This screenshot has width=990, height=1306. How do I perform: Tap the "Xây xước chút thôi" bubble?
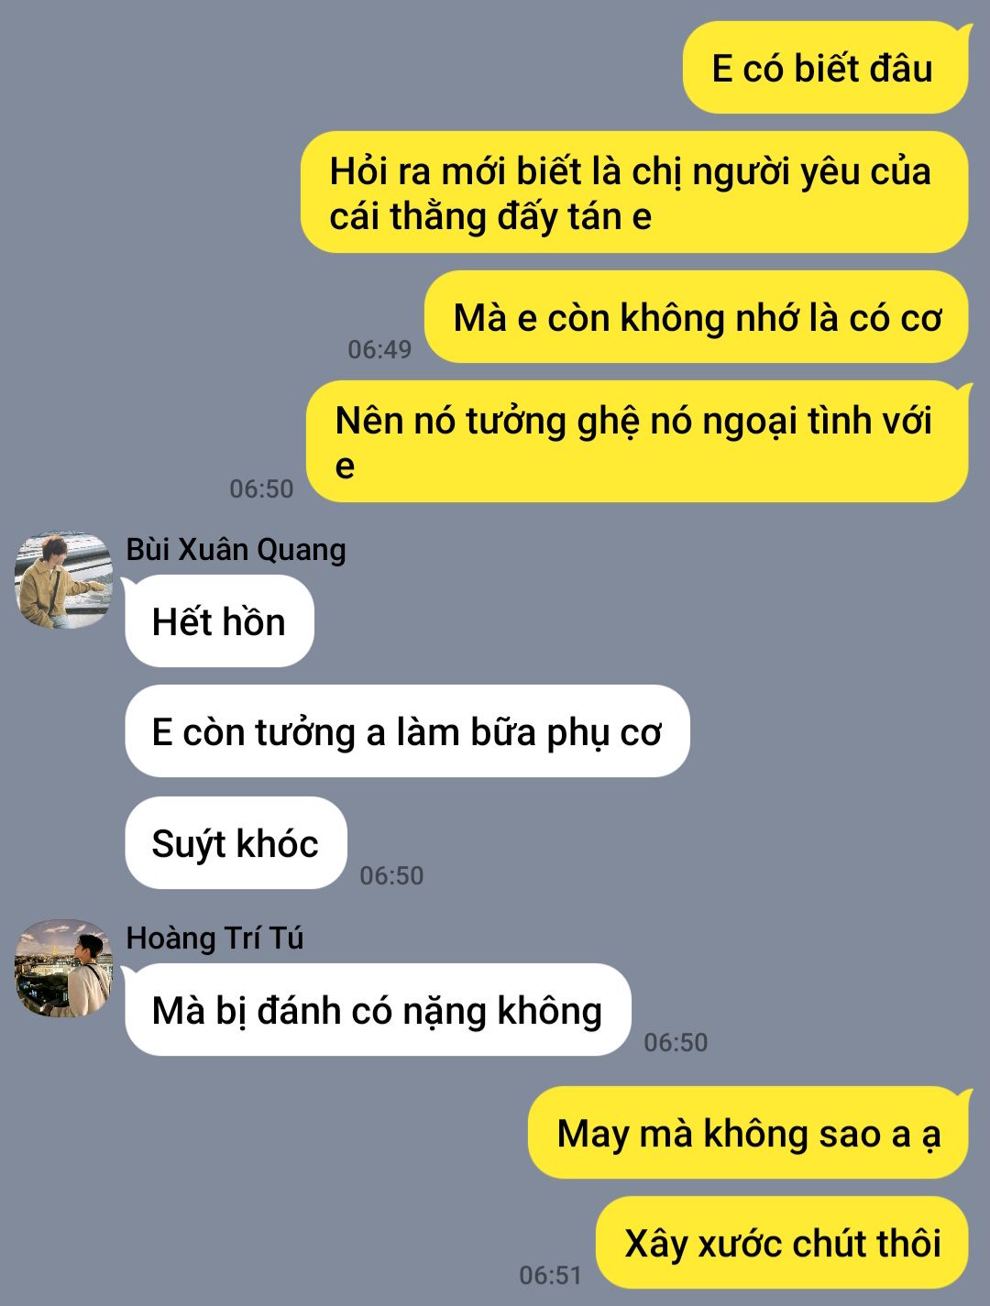pos(783,1243)
